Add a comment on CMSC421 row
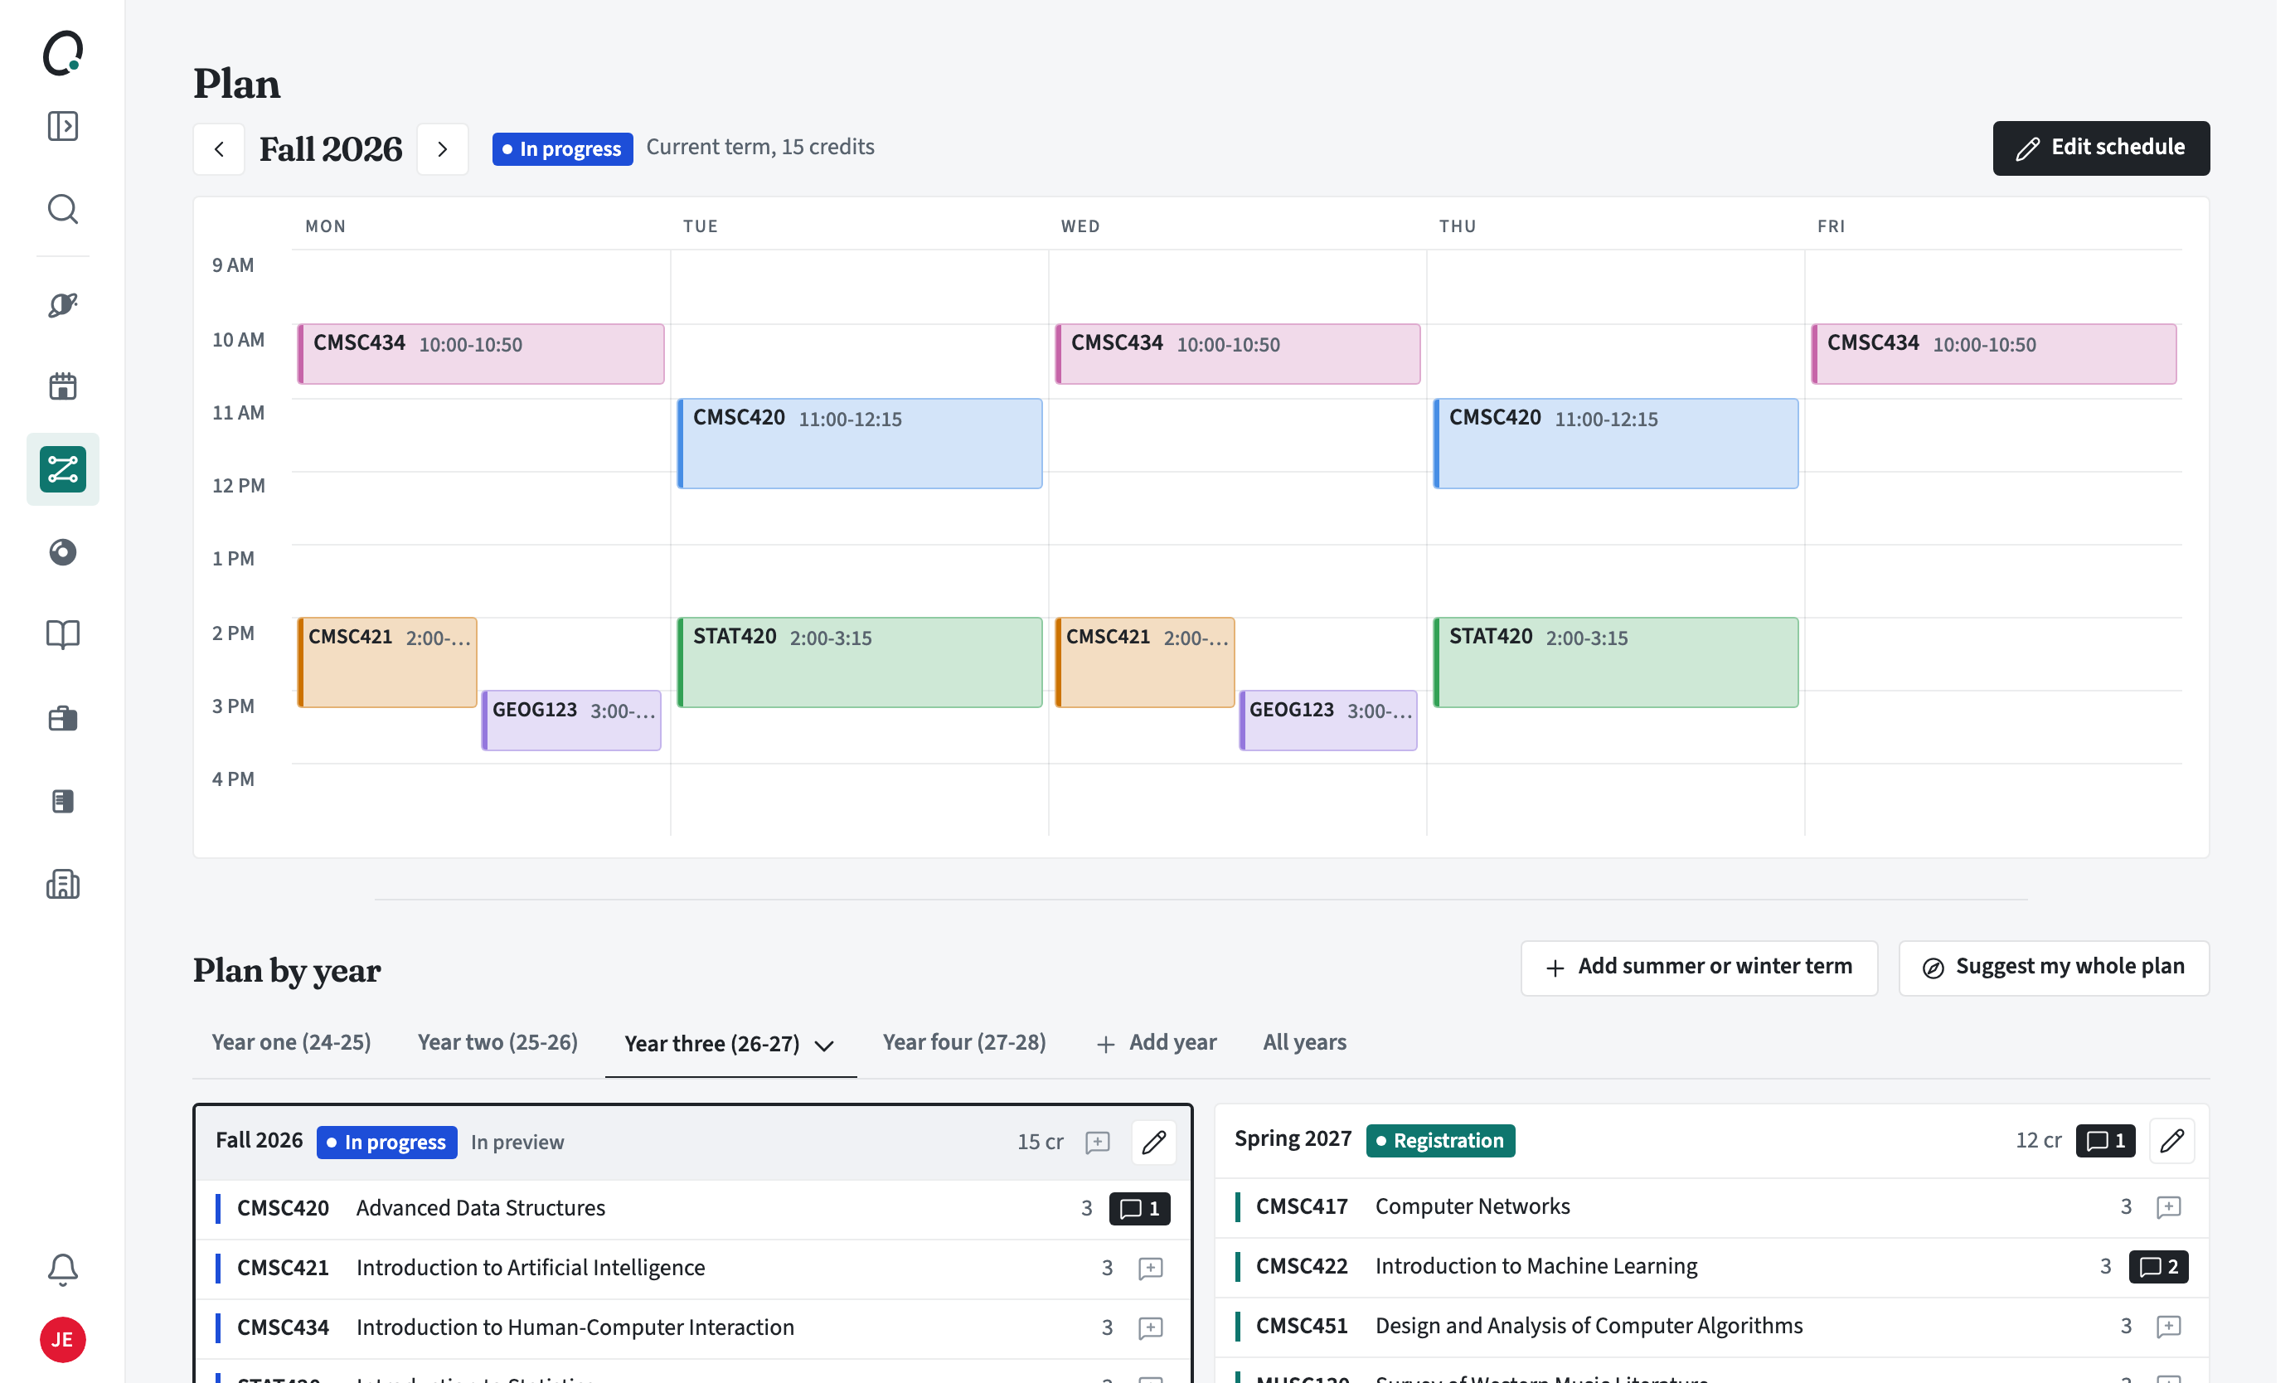Screen dimensions: 2295x1383 pyautogui.click(x=1151, y=1268)
